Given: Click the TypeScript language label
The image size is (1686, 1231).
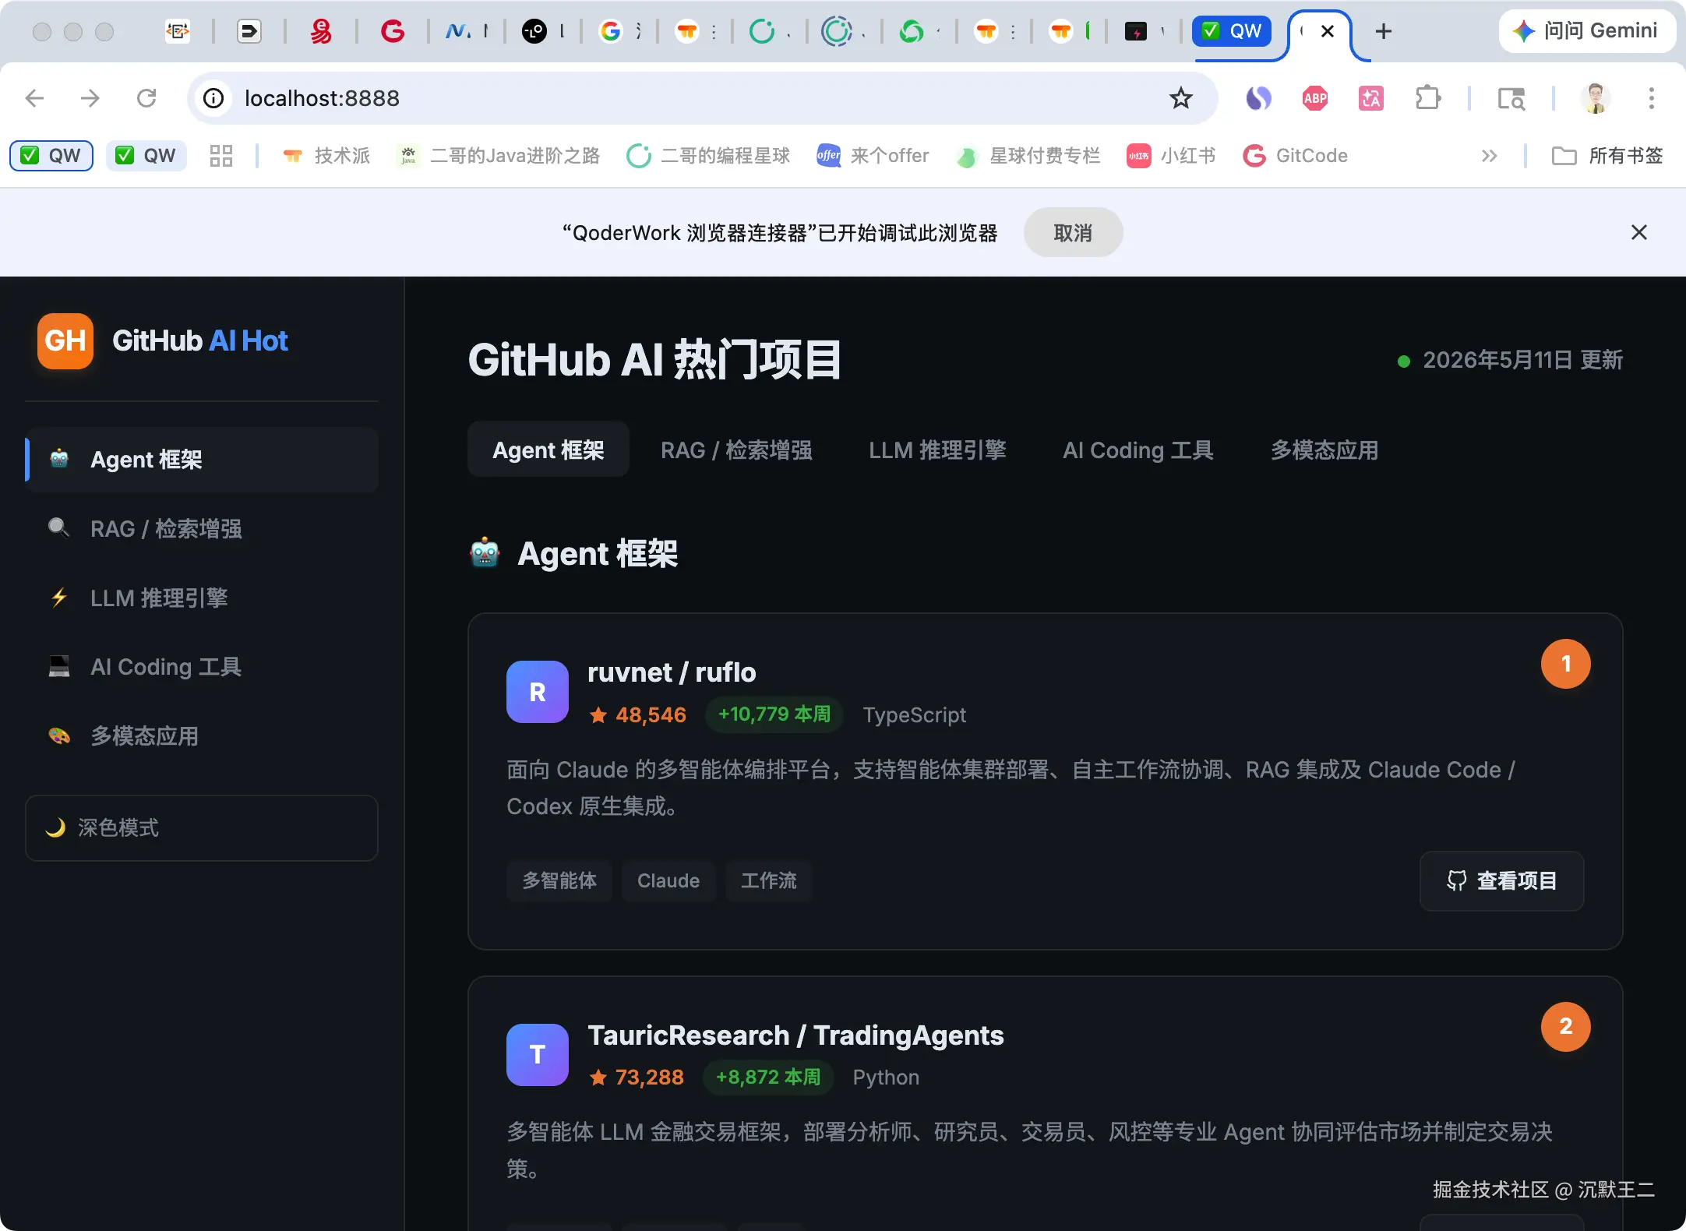Looking at the screenshot, I should coord(915,714).
